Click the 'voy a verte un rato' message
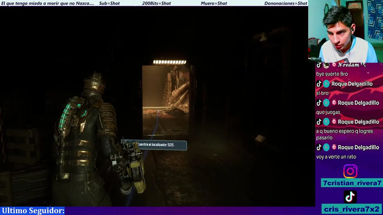Screen dimensions: 383x215 pyautogui.click(x=336, y=157)
